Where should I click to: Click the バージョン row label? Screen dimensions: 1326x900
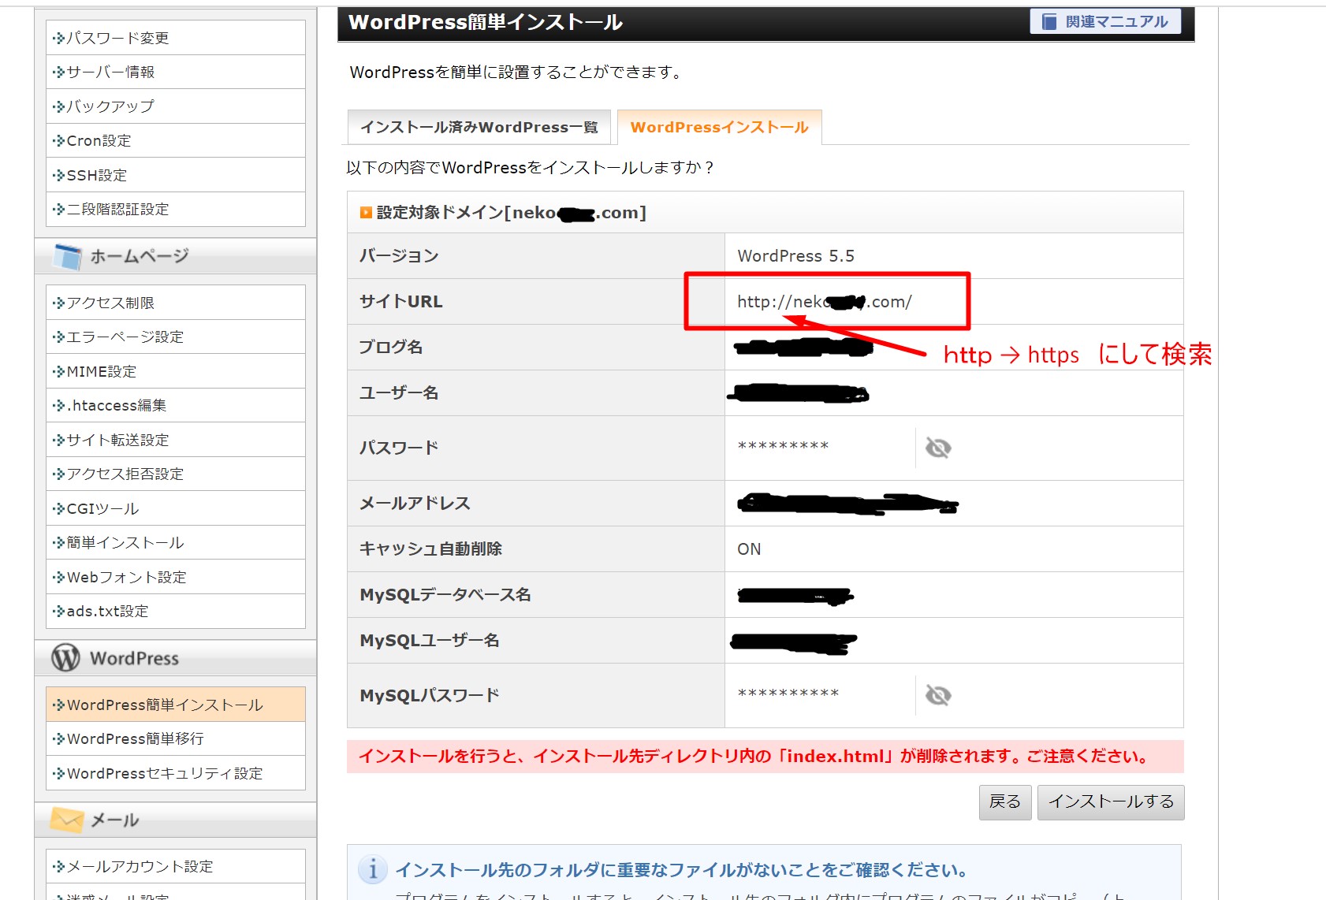point(399,256)
